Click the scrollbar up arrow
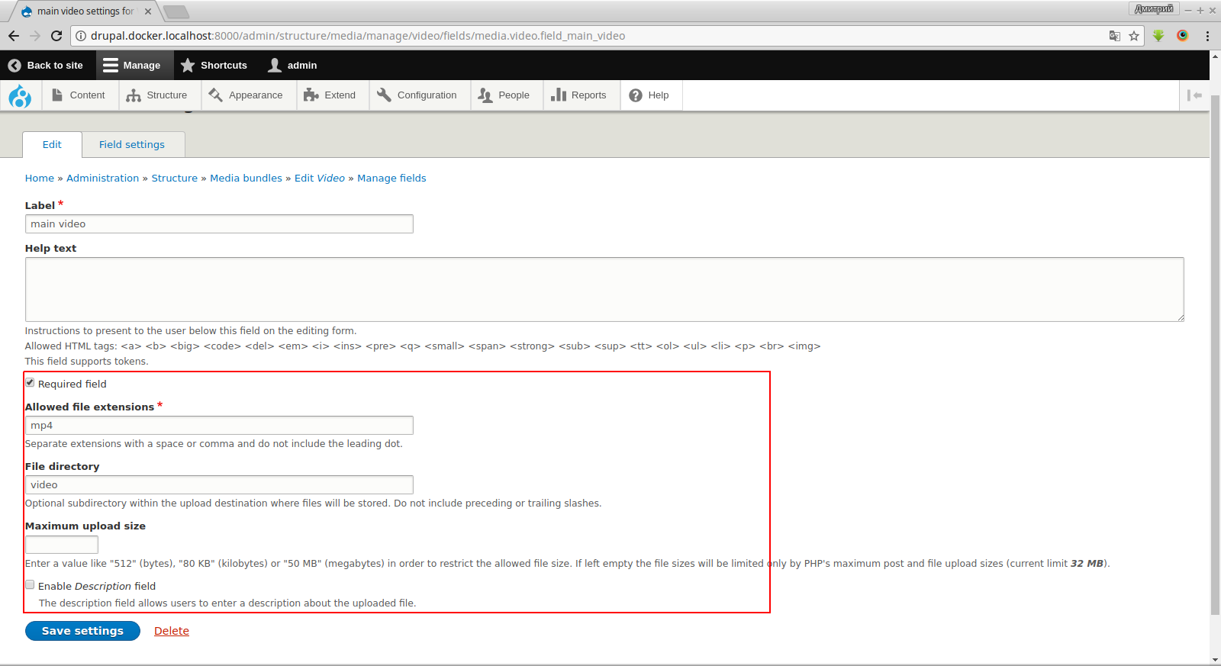The image size is (1221, 666). pos(1215,56)
